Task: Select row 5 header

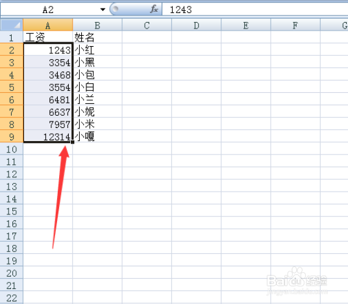Action: pyautogui.click(x=12, y=86)
